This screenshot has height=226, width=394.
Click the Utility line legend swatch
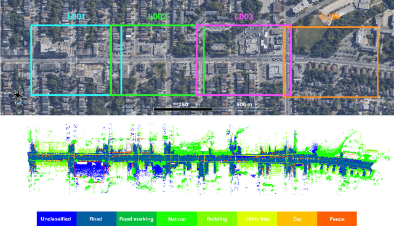[257, 219]
